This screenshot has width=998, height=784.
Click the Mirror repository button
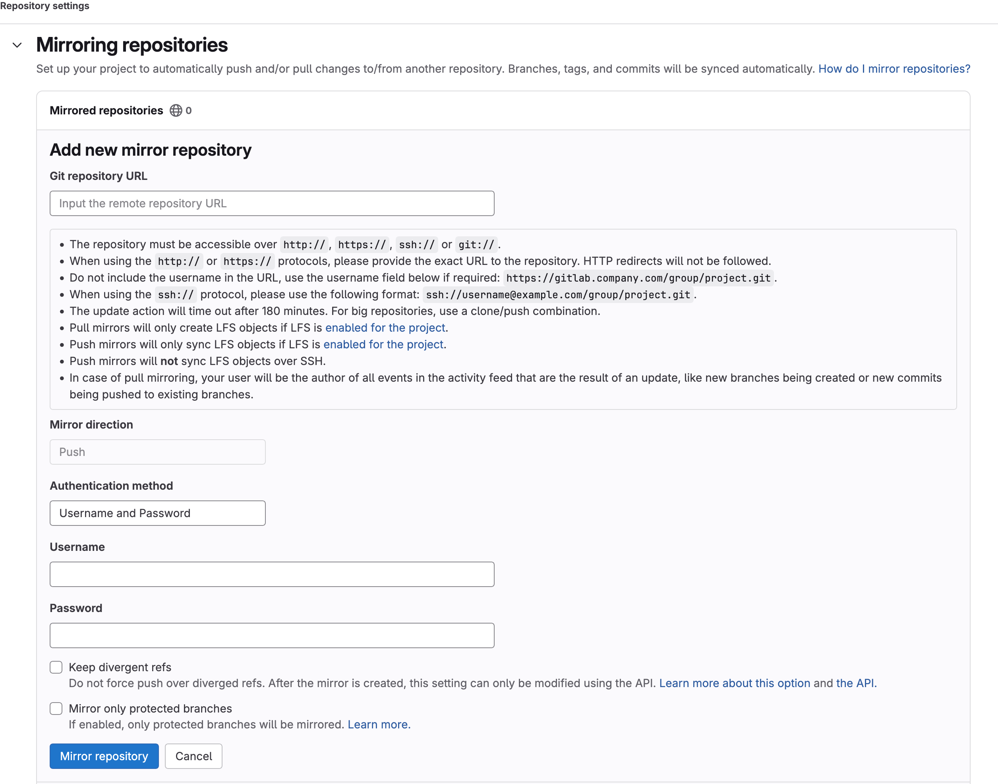click(x=104, y=755)
